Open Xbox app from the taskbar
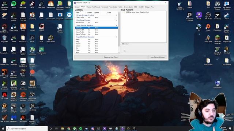This screenshot has width=234, height=131. (x=75, y=128)
